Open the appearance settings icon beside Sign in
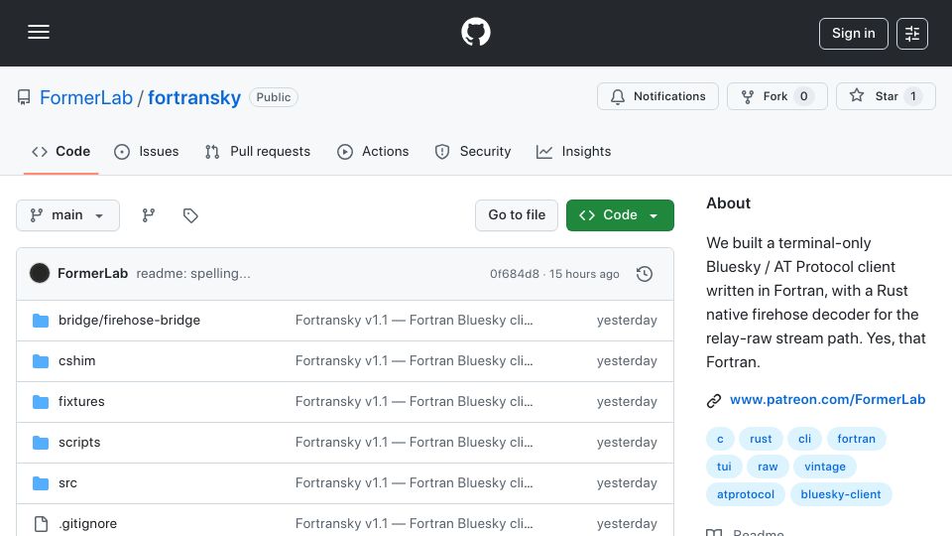952x536 pixels. (912, 34)
